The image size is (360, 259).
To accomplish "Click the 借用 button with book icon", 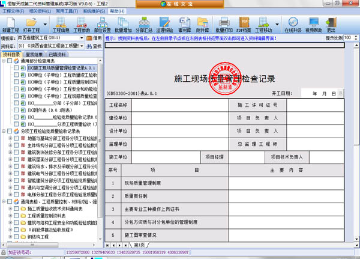I will coord(94,38).
